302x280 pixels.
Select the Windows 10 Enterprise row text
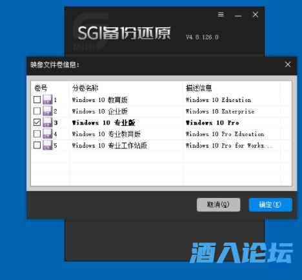220,111
